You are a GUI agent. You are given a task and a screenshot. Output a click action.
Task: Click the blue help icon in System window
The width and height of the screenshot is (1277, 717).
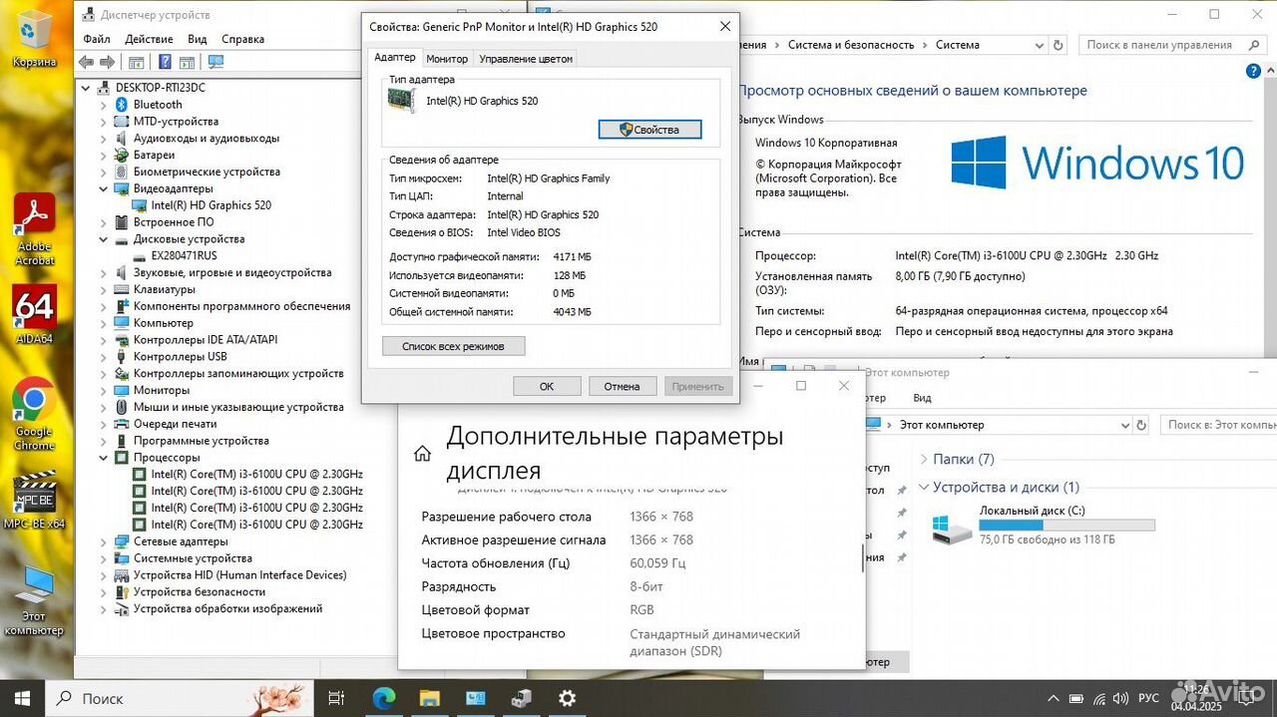click(1254, 71)
